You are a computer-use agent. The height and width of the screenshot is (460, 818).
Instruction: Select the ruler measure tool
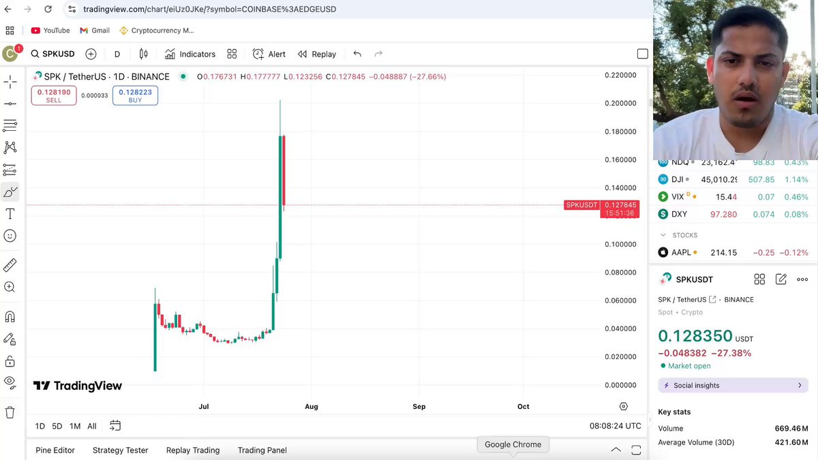(10, 265)
